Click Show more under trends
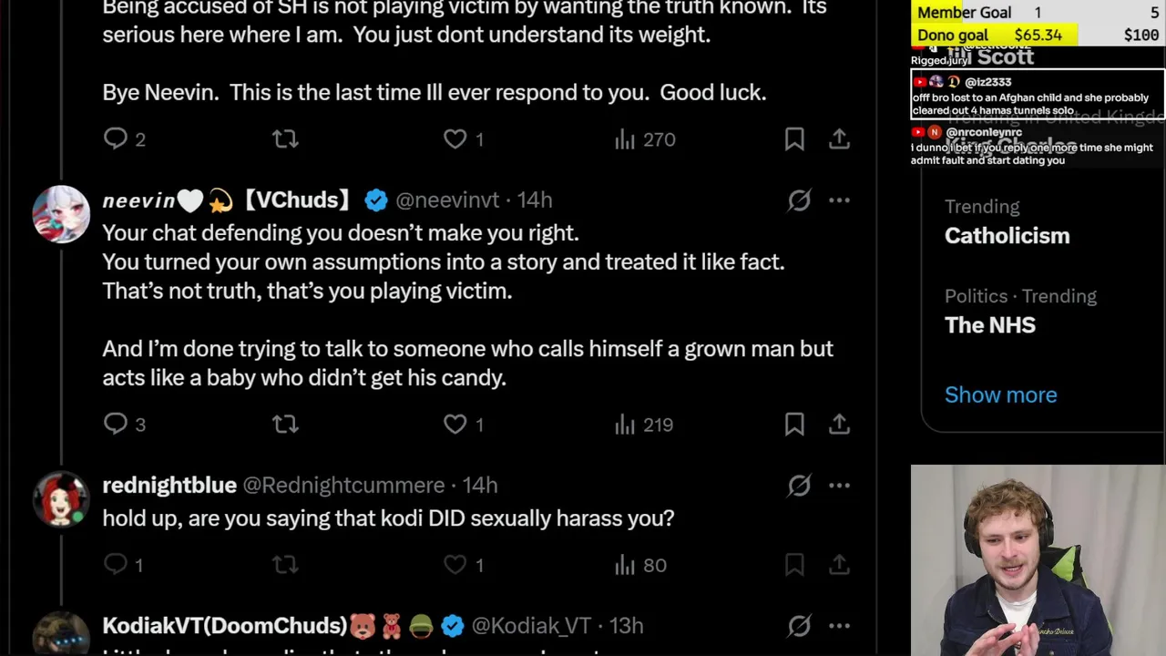 click(1000, 395)
